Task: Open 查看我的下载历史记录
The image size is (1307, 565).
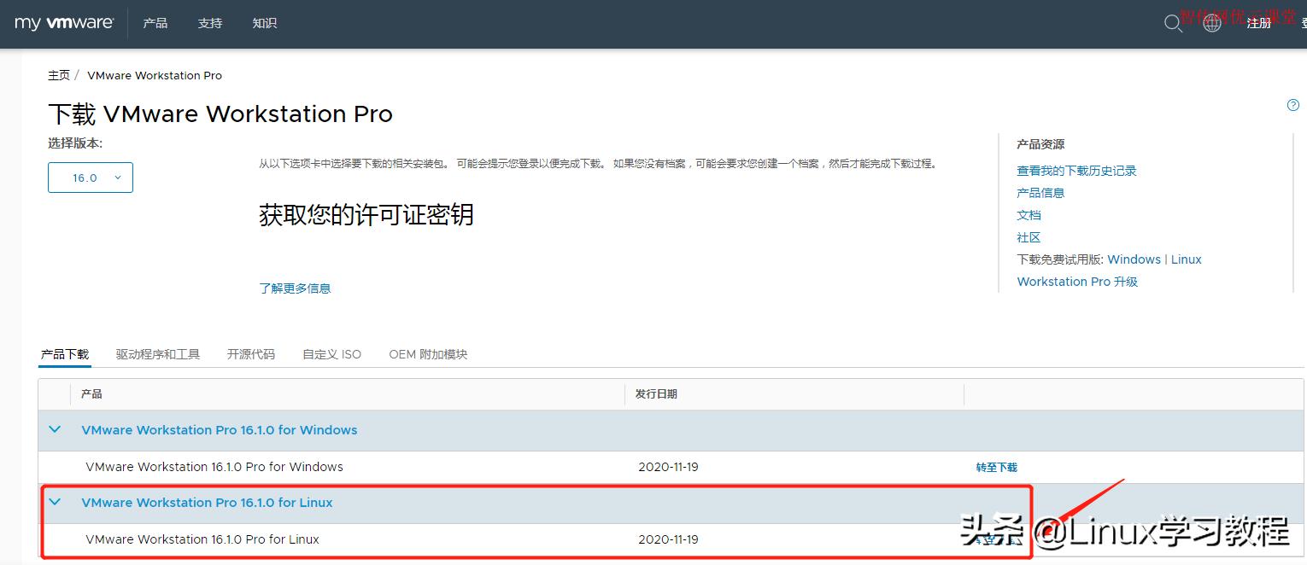Action: pos(1076,170)
